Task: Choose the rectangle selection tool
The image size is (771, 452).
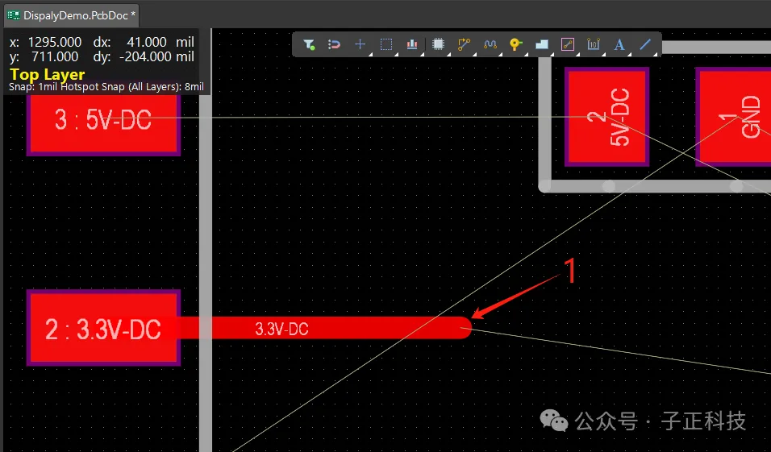Action: tap(386, 44)
